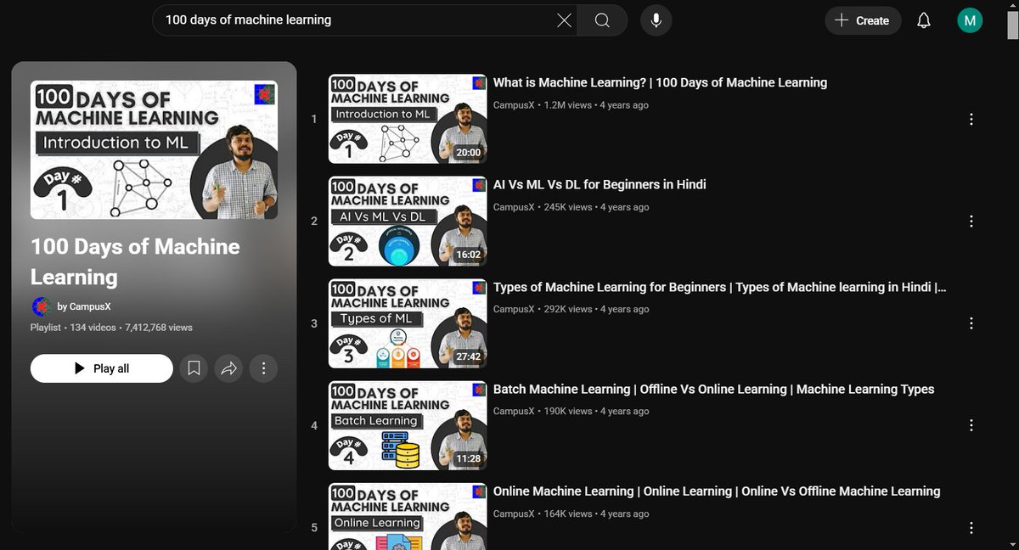Screen dimensions: 1019x550
Task: Click the CampusX channel avatar in playlist panel
Action: (41, 306)
